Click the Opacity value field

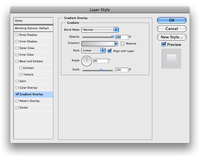(122, 37)
